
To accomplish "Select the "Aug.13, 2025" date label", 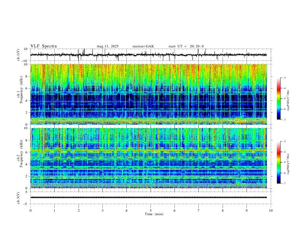I will pyautogui.click(x=107, y=46).
